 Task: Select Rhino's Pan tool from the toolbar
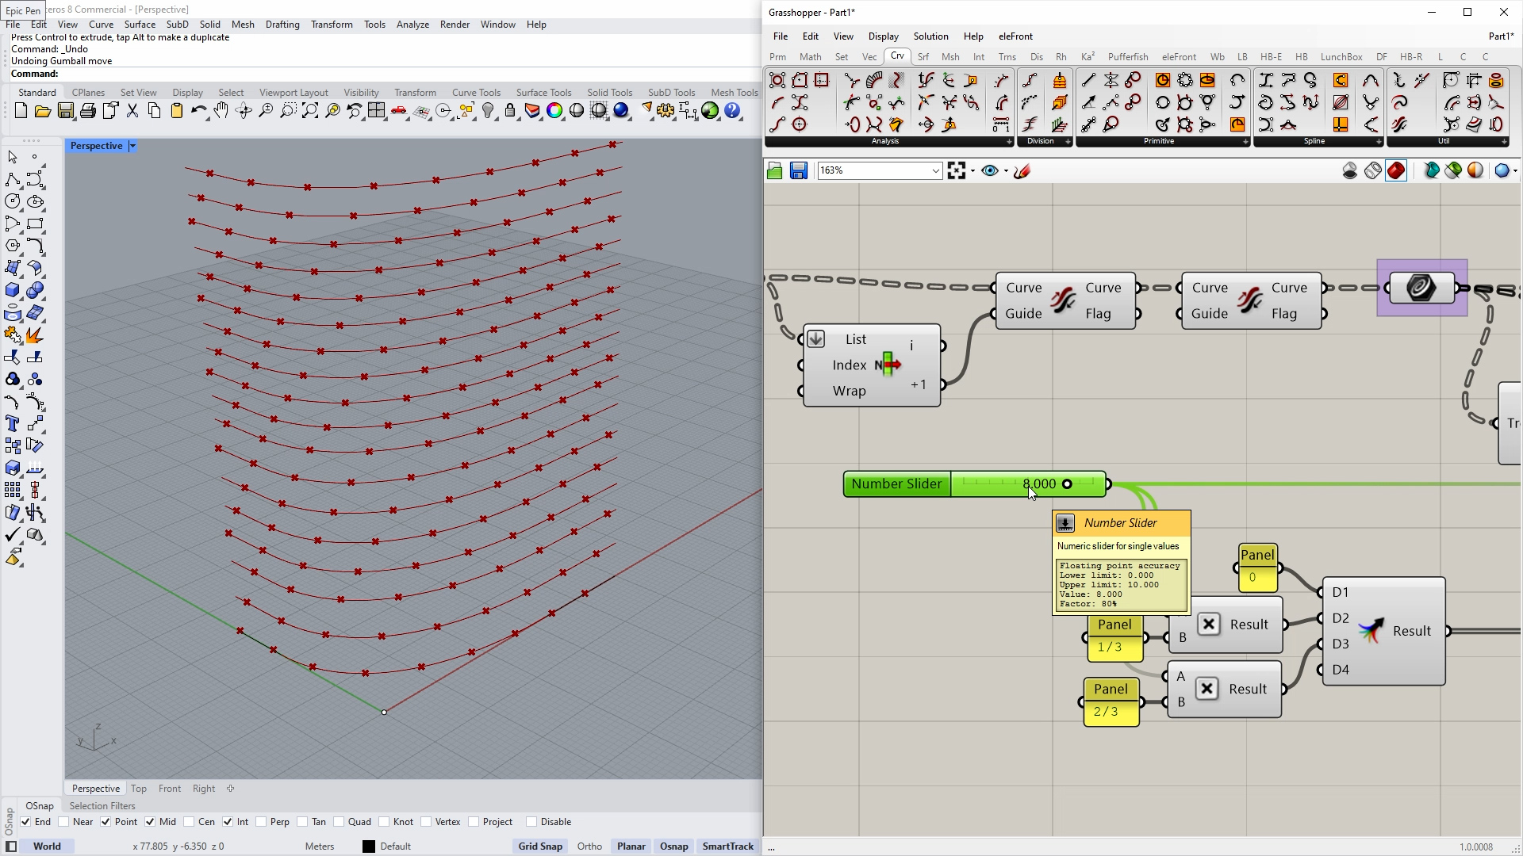coord(222,111)
